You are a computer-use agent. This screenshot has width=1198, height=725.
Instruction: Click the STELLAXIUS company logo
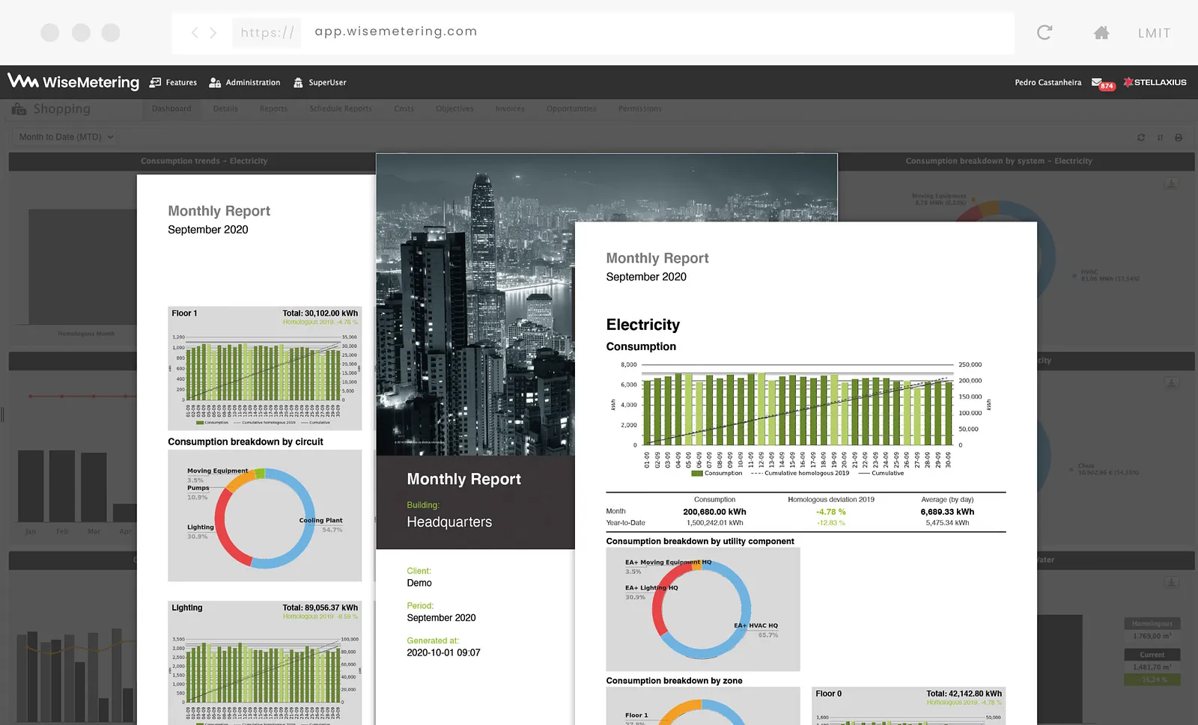[1155, 82]
